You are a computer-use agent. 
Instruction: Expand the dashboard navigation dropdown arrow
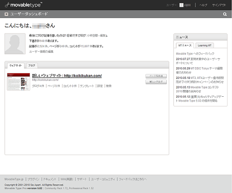tap(6, 14)
